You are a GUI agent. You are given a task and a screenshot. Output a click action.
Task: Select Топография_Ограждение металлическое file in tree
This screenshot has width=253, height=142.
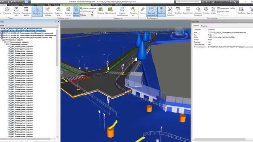[30, 35]
